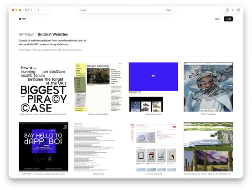Open the sidebar options dropdown chevron
252x190 pixels.
tap(31, 10)
